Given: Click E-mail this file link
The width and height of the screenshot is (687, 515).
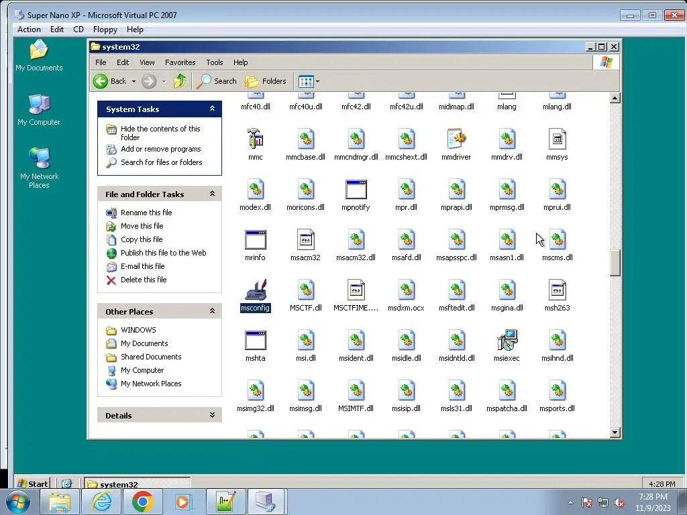Looking at the screenshot, I should (143, 266).
